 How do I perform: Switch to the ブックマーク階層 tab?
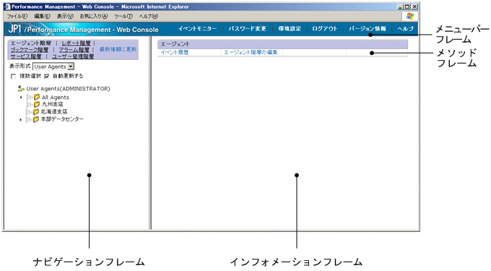tap(30, 50)
